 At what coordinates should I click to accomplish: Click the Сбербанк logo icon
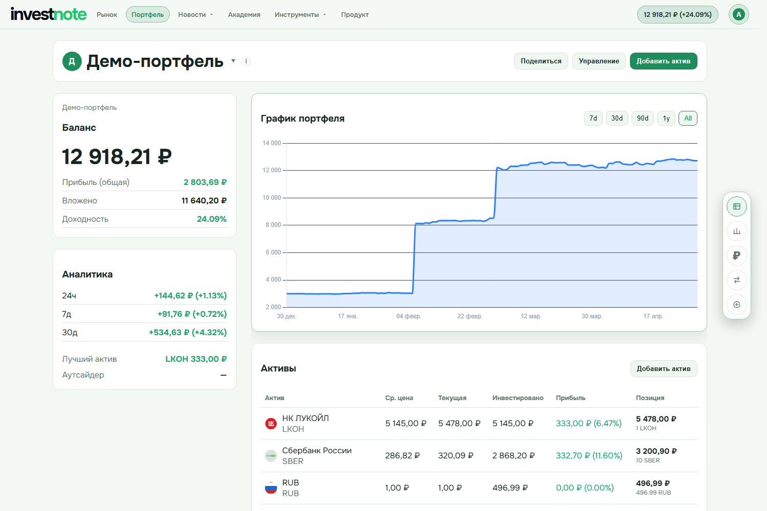pos(271,456)
